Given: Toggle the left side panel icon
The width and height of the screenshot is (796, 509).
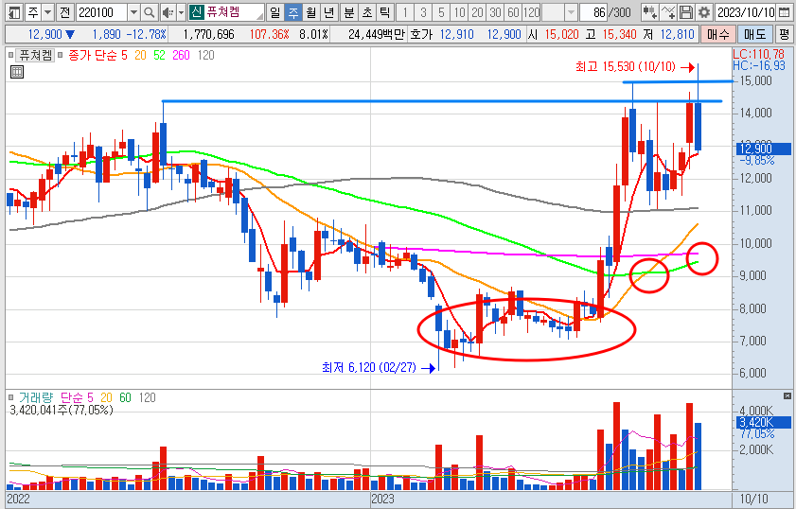Looking at the screenshot, I should pyautogui.click(x=15, y=12).
